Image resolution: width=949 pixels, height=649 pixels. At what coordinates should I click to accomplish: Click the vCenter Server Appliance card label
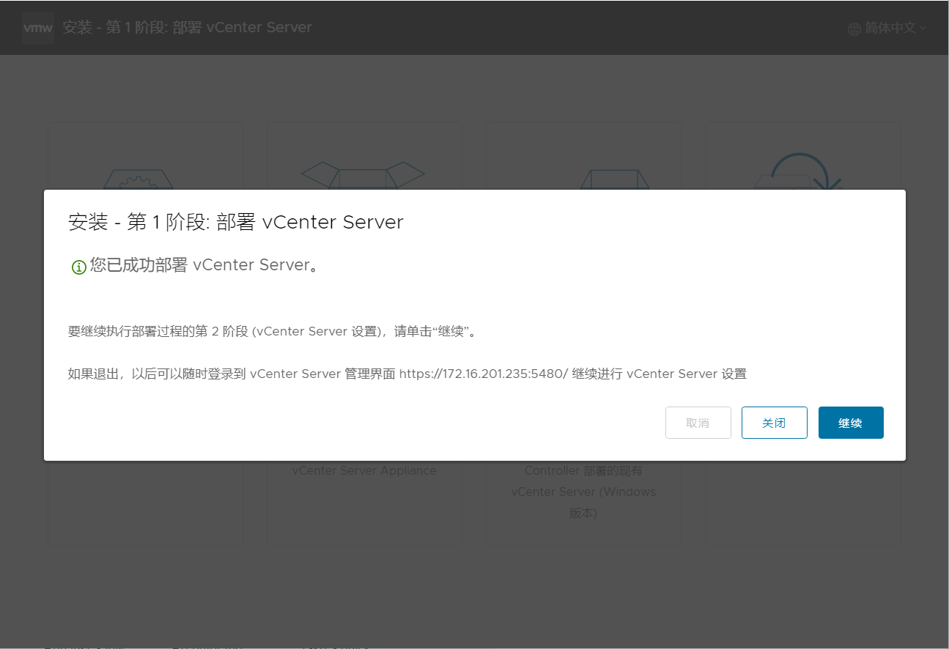363,470
